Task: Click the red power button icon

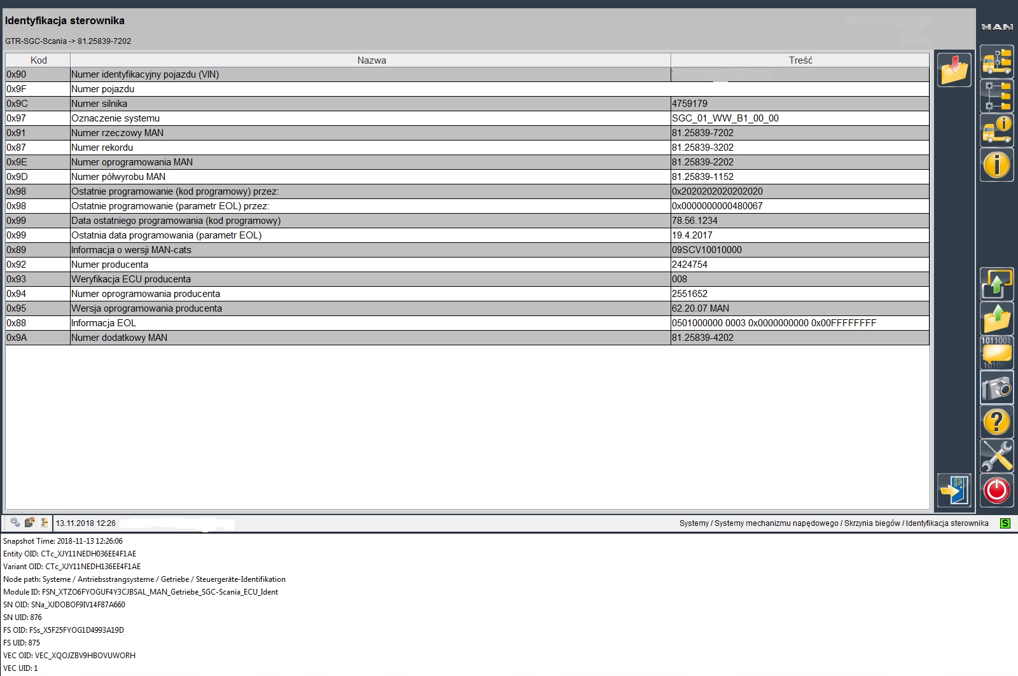Action: [996, 490]
